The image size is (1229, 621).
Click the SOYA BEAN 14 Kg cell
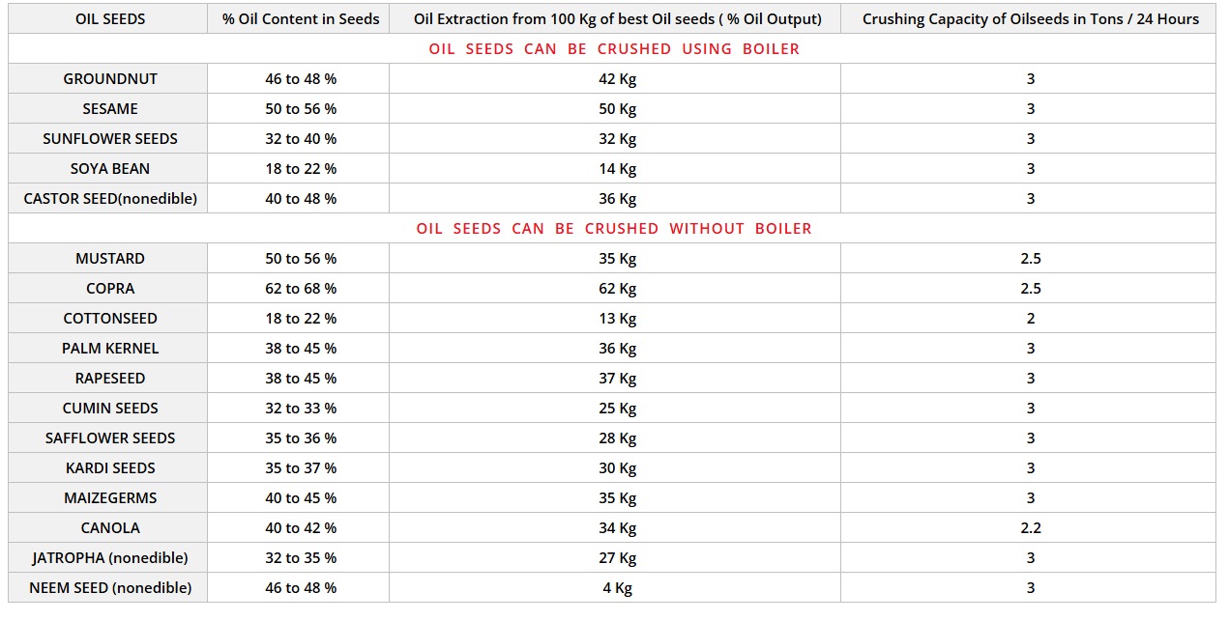pyautogui.click(x=617, y=168)
